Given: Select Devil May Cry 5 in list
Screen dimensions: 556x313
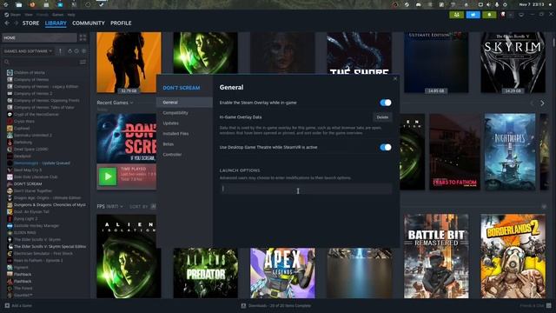Looking at the screenshot, I should click(x=28, y=170).
